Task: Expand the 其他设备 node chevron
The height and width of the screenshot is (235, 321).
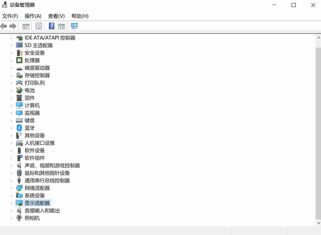Action: point(11,136)
